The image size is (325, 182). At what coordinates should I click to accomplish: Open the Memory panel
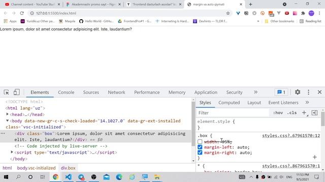point(177,93)
